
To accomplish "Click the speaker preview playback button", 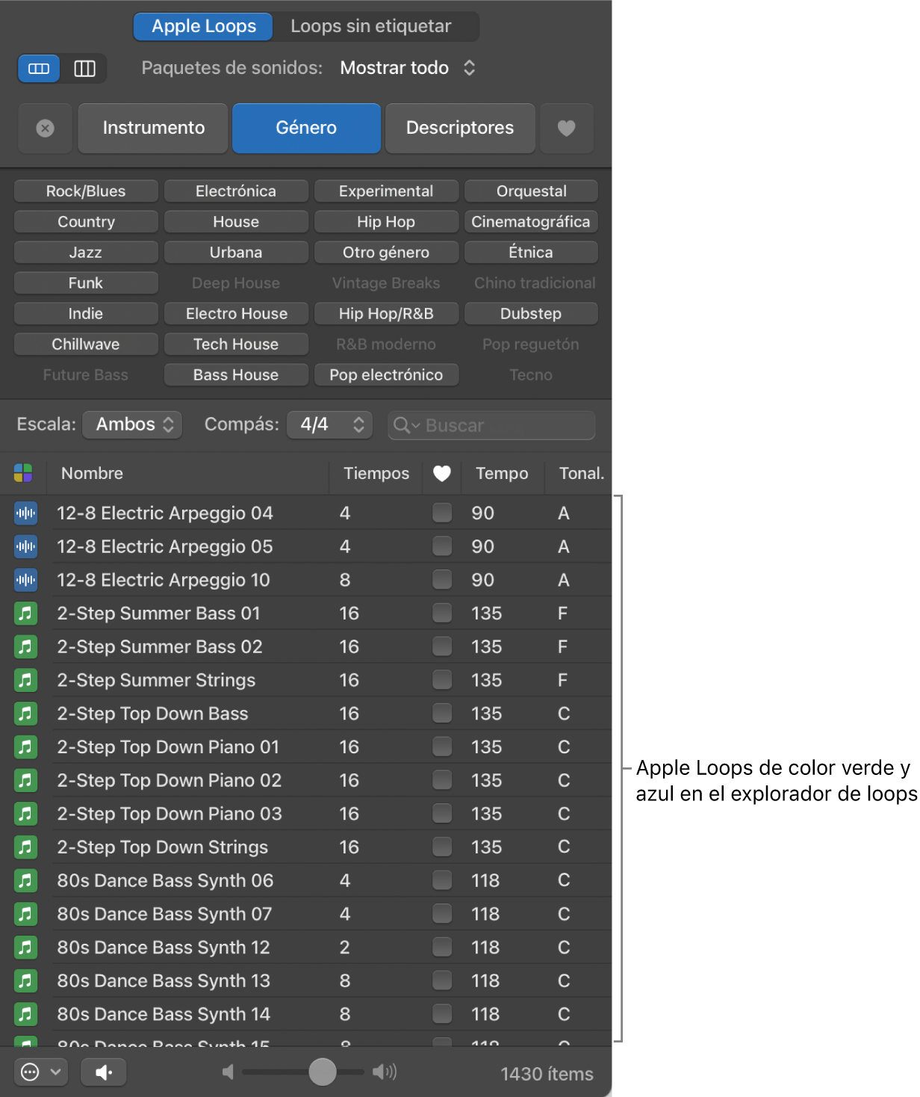I will [x=103, y=1072].
